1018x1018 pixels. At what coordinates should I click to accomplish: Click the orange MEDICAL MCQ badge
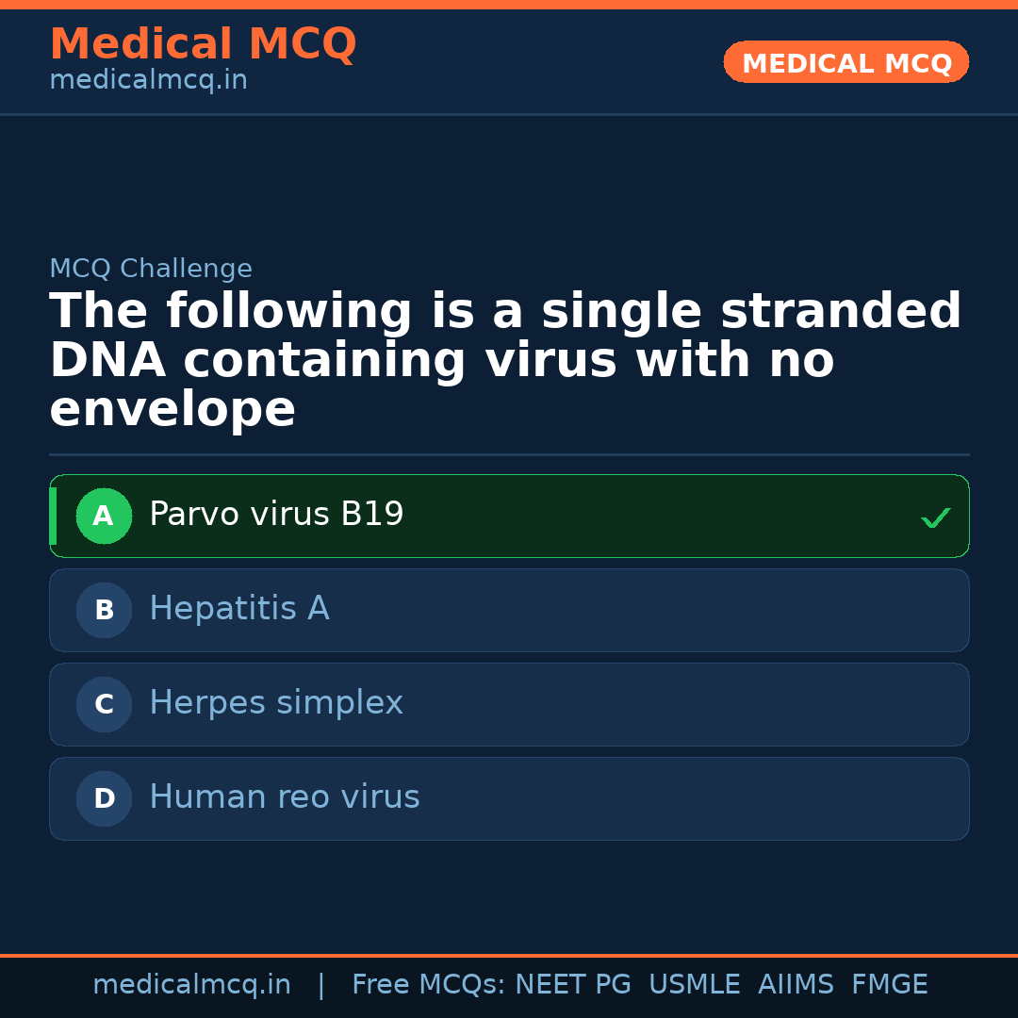pyautogui.click(x=846, y=62)
